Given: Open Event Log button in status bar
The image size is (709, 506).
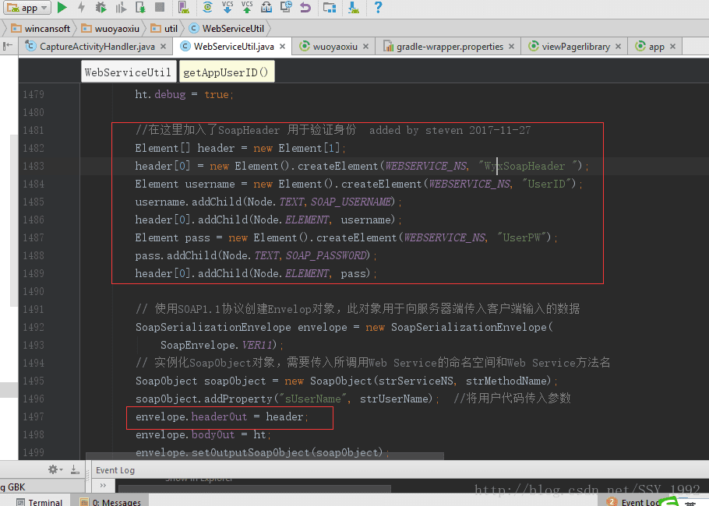Looking at the screenshot, I should point(633,501).
